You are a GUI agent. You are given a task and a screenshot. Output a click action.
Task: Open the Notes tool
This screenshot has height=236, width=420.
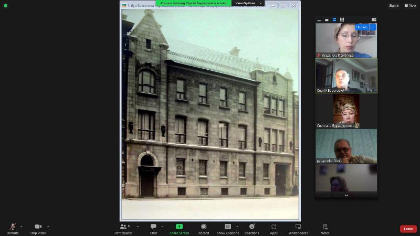pyautogui.click(x=325, y=229)
